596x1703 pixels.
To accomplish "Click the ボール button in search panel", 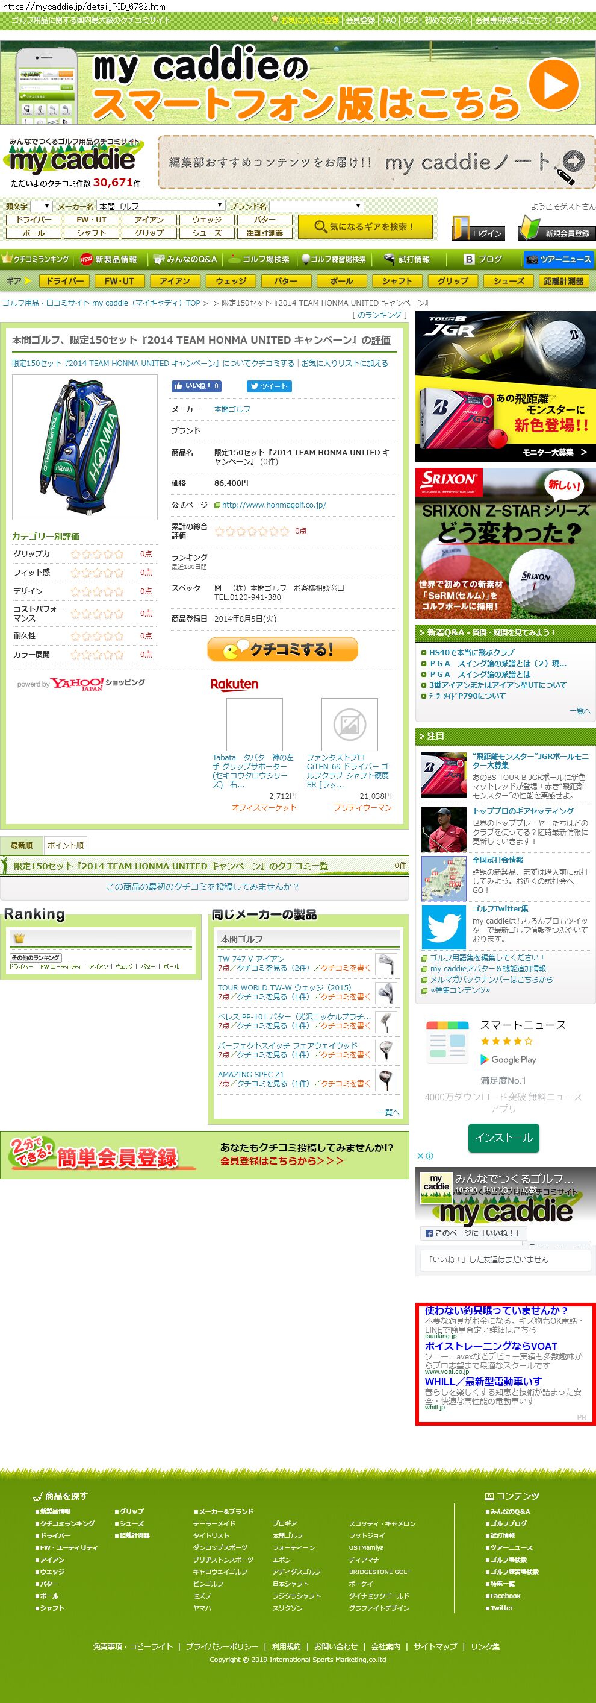I will 34,233.
